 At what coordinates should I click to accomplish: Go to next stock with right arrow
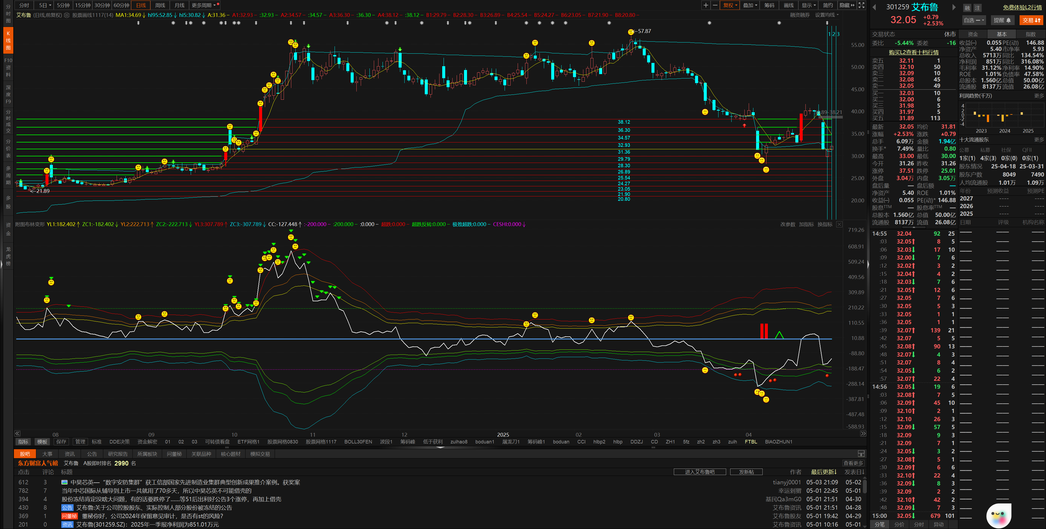954,7
